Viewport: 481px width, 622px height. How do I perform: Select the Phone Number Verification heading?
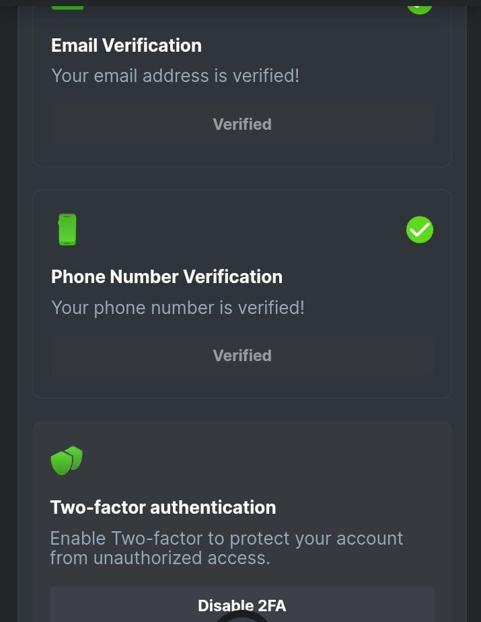pyautogui.click(x=167, y=277)
